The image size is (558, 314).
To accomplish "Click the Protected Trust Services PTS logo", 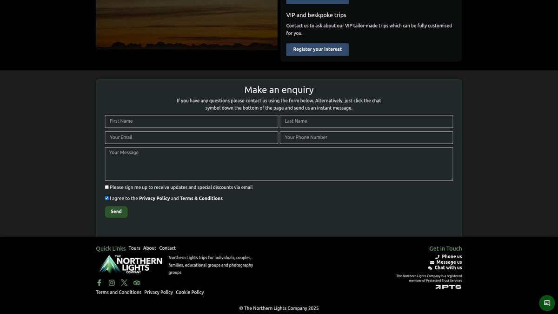I will click(448, 287).
